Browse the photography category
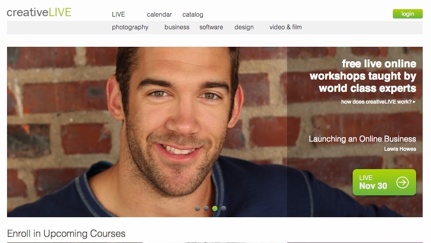Viewport: 431px width, 243px height. pyautogui.click(x=130, y=27)
